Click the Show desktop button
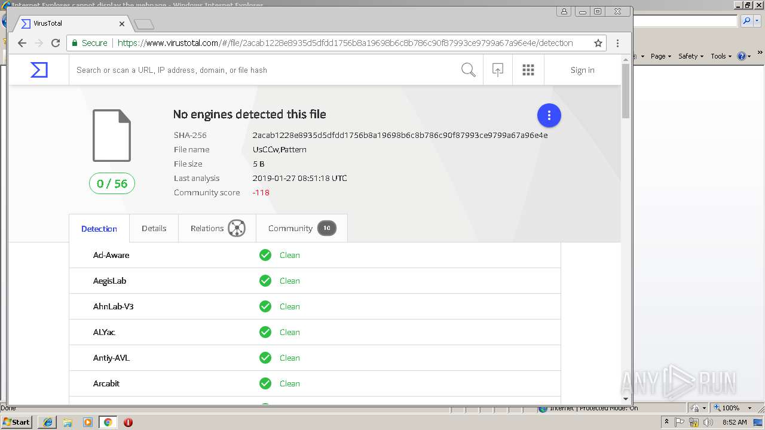The height and width of the screenshot is (430, 765). [x=758, y=422]
